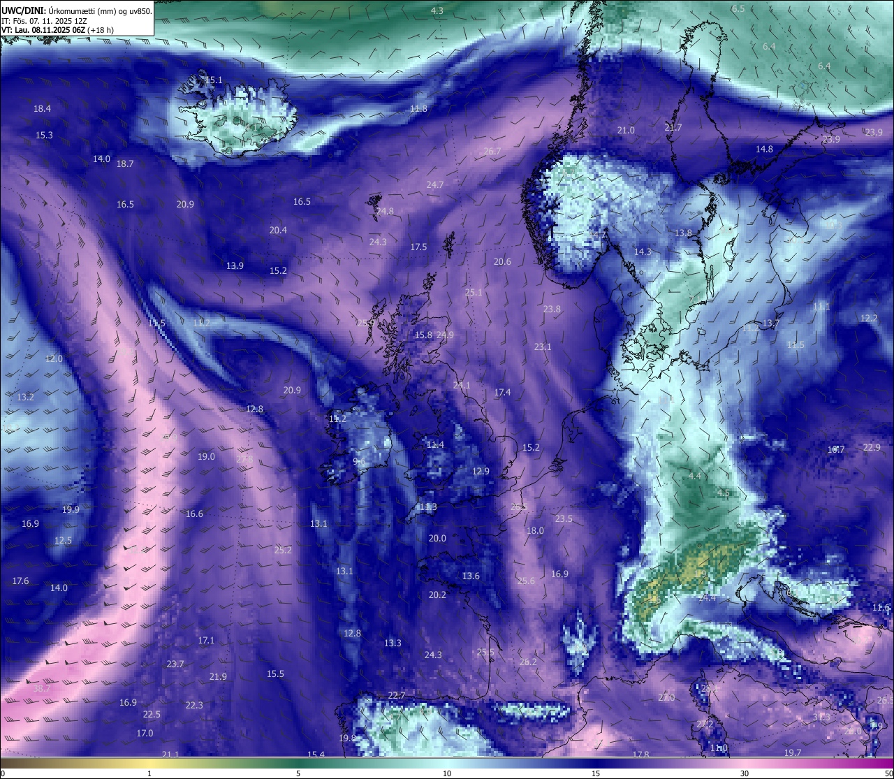Click the map value '15.3'
Image resolution: width=894 pixels, height=779 pixels.
44,135
